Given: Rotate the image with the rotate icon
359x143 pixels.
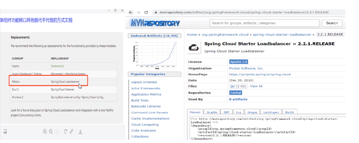Looking at the screenshot, I should coord(66,131).
